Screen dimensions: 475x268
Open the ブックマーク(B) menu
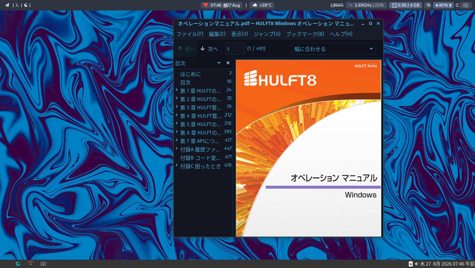pyautogui.click(x=305, y=34)
